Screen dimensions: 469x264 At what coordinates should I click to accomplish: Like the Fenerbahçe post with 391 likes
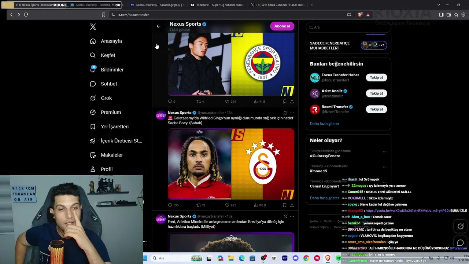point(230,102)
